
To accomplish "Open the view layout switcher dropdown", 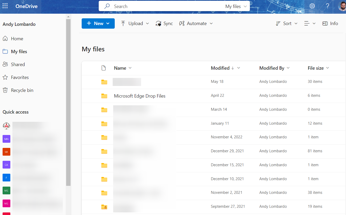I will click(310, 23).
